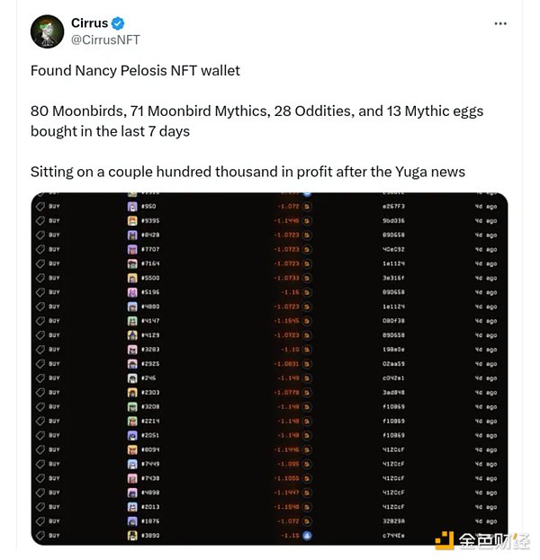540x560 pixels.
Task: Click the BUY label on row #8094
Action: pyautogui.click(x=54, y=449)
